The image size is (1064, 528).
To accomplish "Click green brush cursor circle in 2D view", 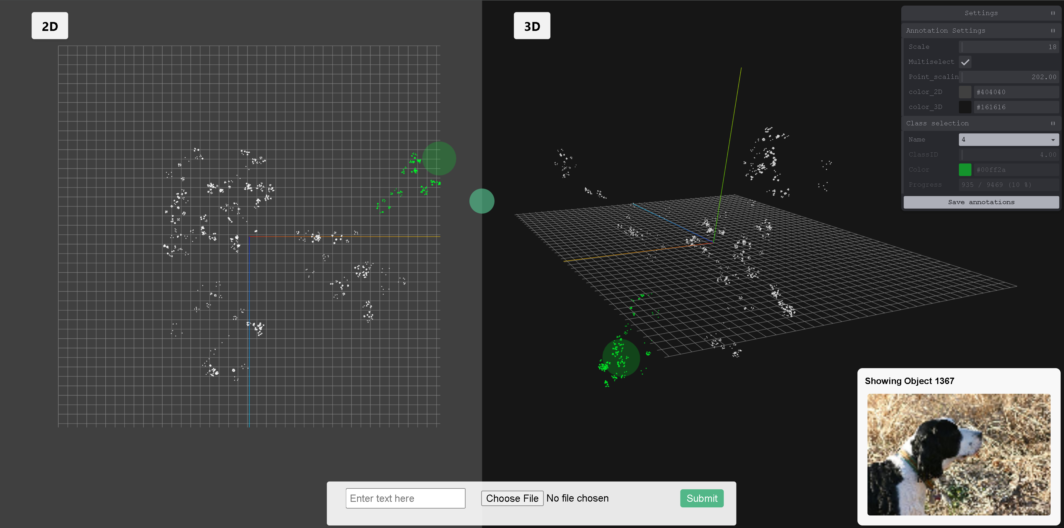I will click(439, 158).
